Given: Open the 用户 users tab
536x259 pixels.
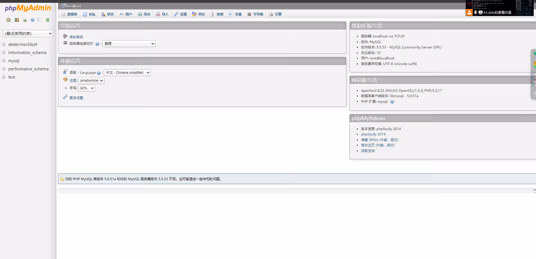Looking at the screenshot, I should [x=126, y=14].
